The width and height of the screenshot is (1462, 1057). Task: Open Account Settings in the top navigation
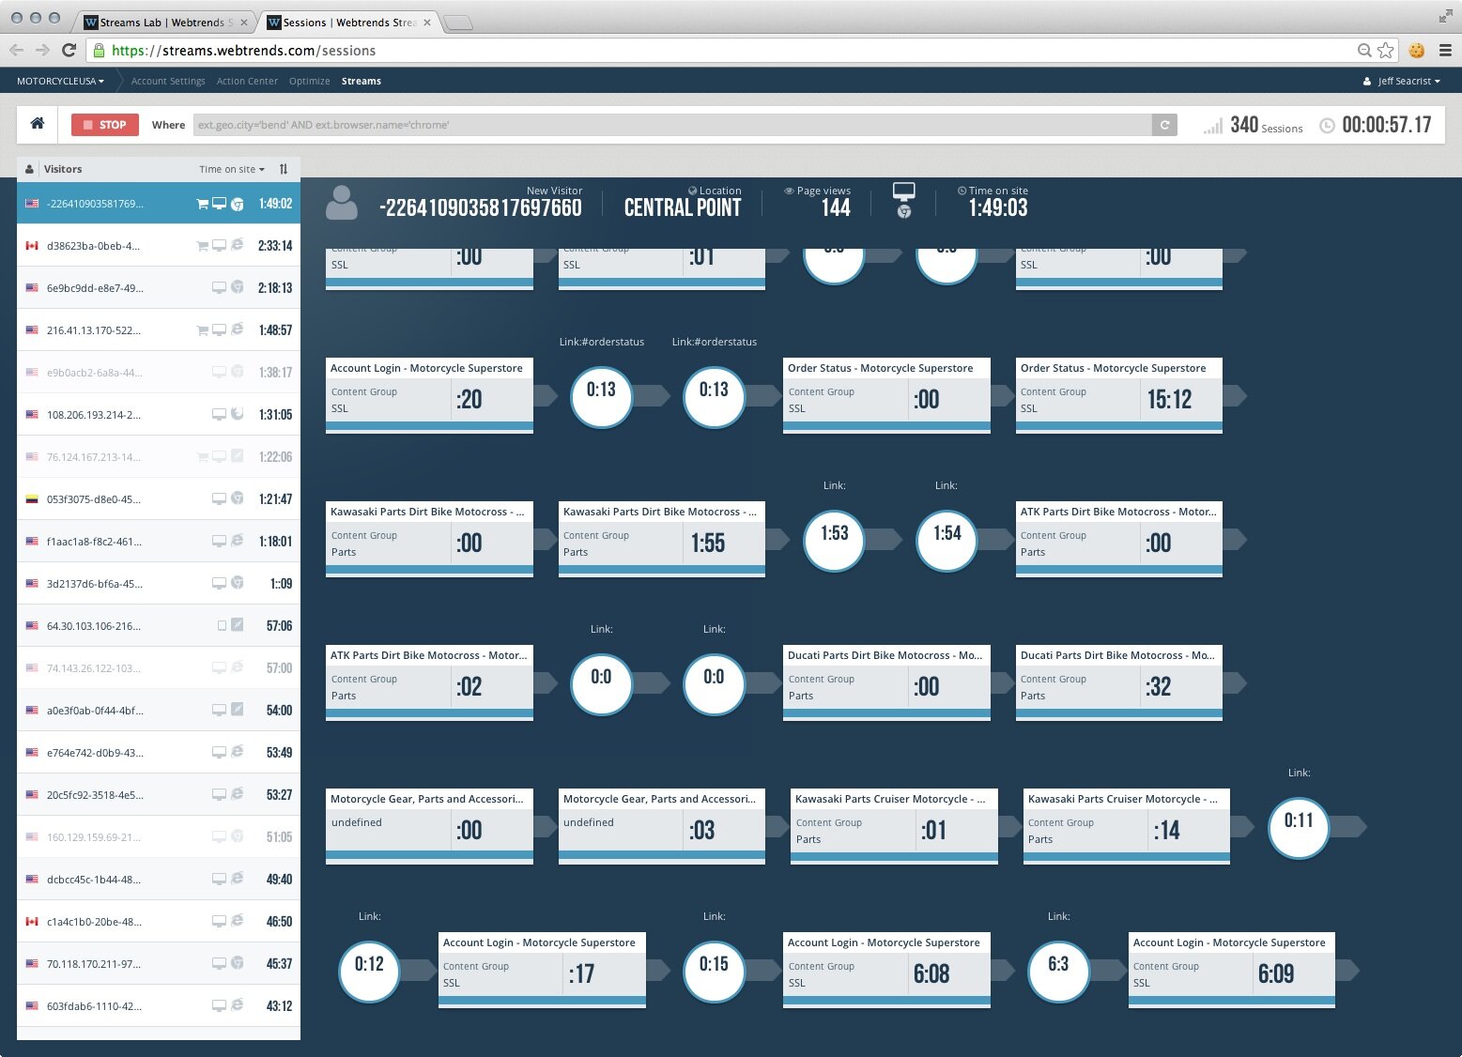coord(168,82)
